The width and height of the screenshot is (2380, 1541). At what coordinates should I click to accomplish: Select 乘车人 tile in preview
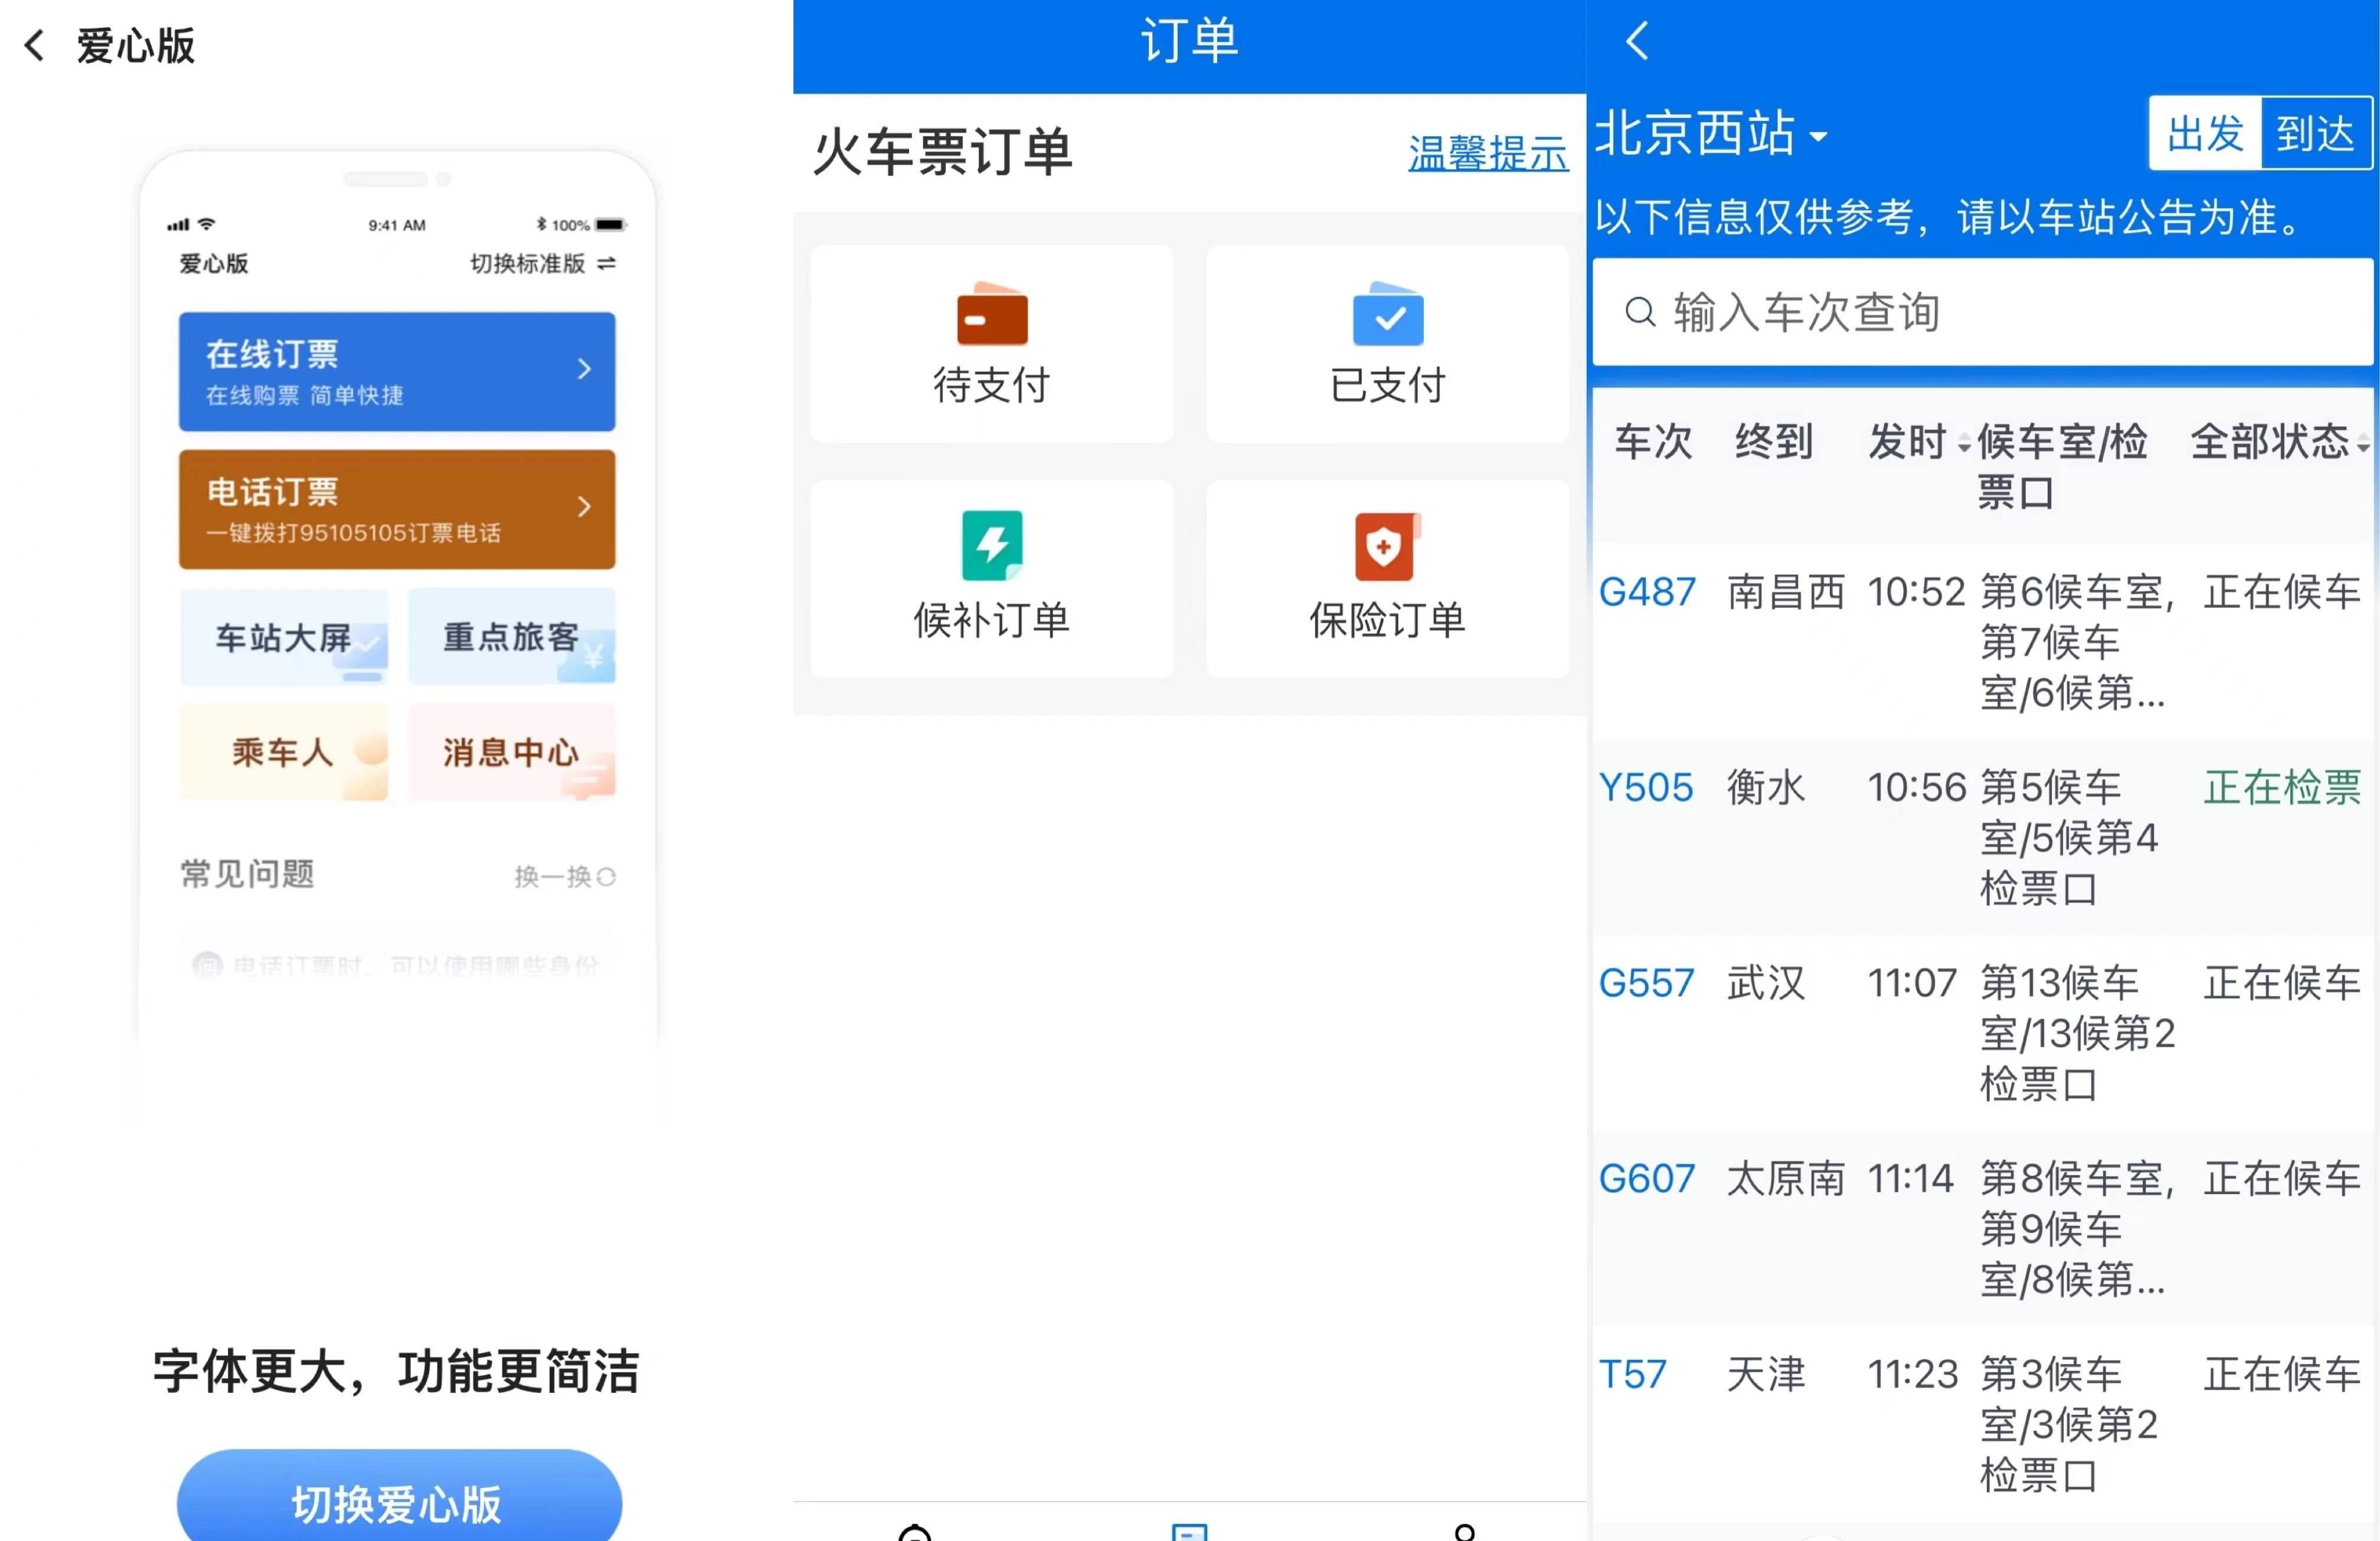(284, 752)
